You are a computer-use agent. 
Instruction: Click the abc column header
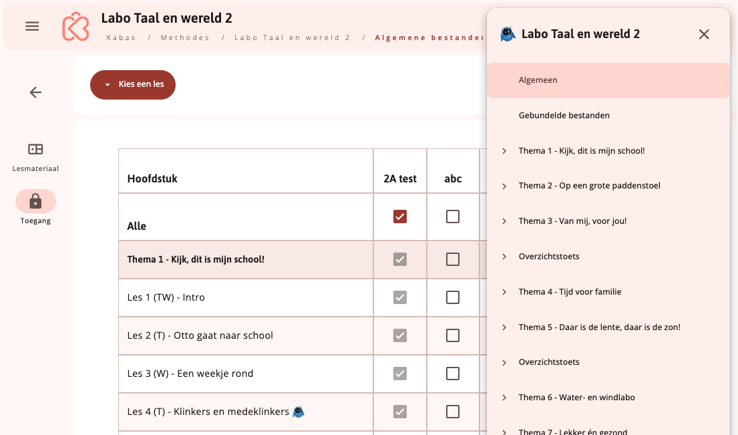[453, 179]
